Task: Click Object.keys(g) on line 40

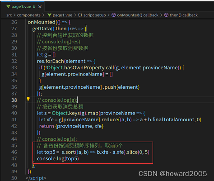Action: click(x=69, y=113)
